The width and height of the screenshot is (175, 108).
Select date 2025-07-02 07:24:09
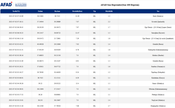pos(16,16)
